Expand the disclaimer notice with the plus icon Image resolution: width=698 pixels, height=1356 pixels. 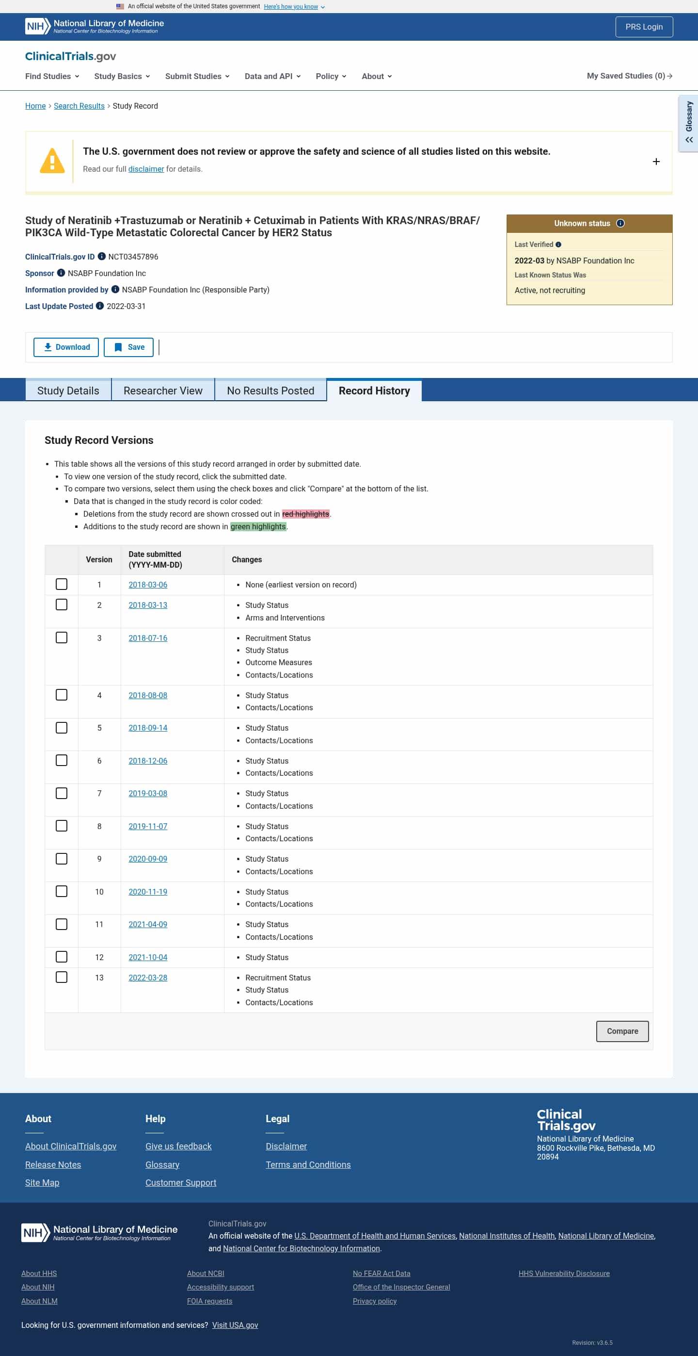point(656,162)
